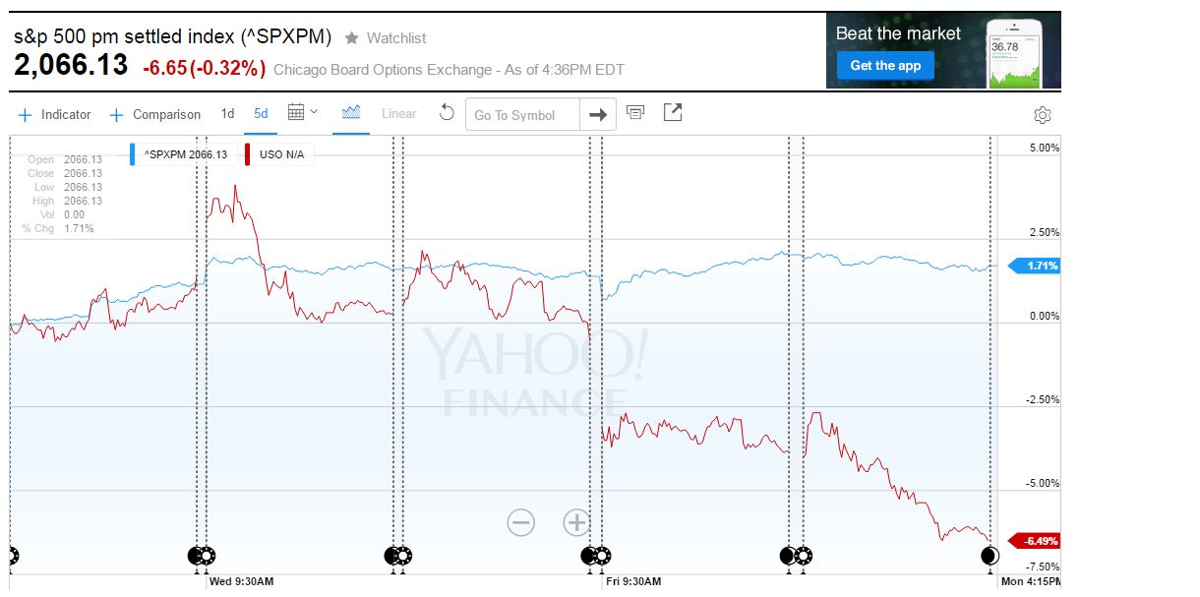Viewport: 1200px width, 597px height.
Task: Switch to 5d time range
Action: (x=261, y=114)
